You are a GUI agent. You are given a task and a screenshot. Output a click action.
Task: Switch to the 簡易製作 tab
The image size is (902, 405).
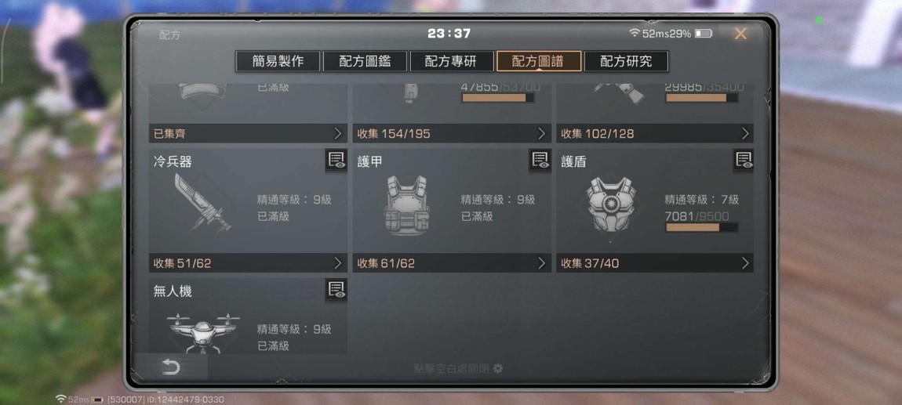click(278, 61)
